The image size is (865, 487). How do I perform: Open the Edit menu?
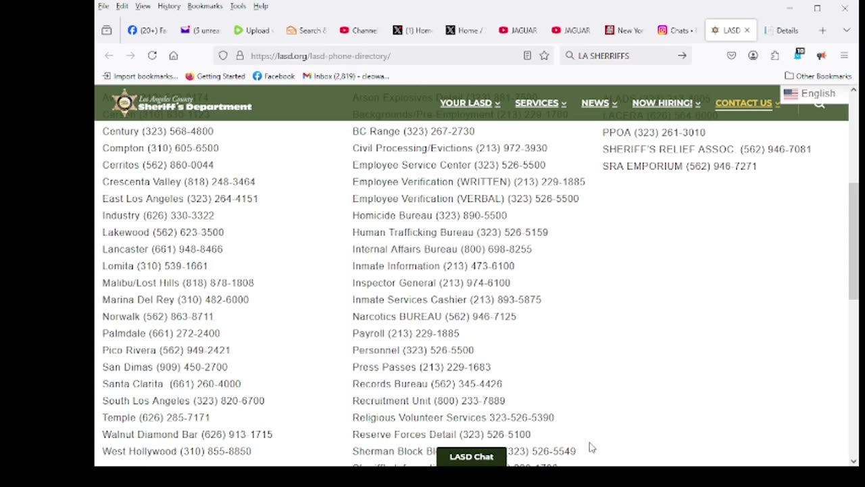[122, 6]
